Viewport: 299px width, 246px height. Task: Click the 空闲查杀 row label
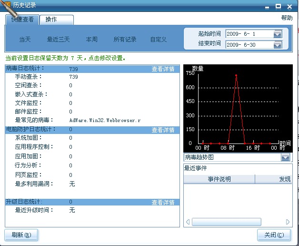(x=29, y=85)
